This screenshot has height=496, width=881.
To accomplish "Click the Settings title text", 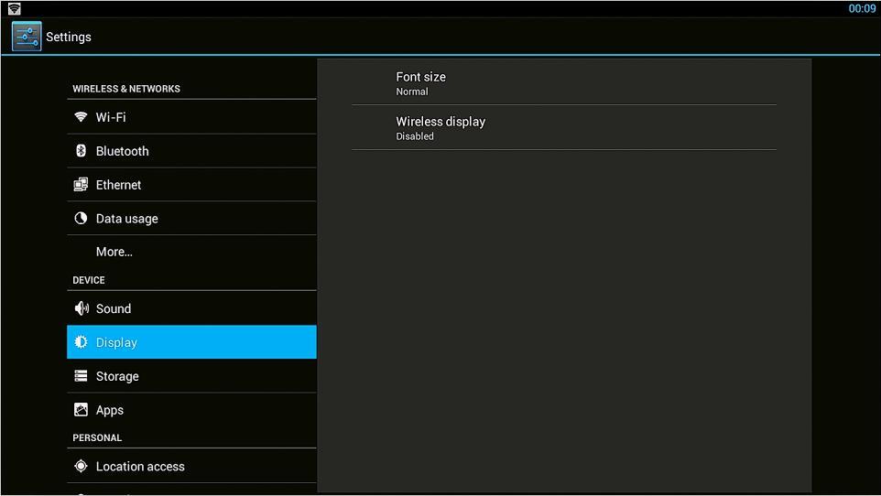I will (69, 37).
